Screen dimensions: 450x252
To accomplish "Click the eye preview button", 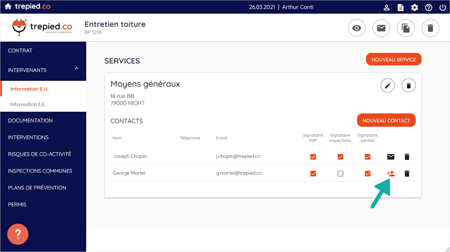I will [357, 28].
